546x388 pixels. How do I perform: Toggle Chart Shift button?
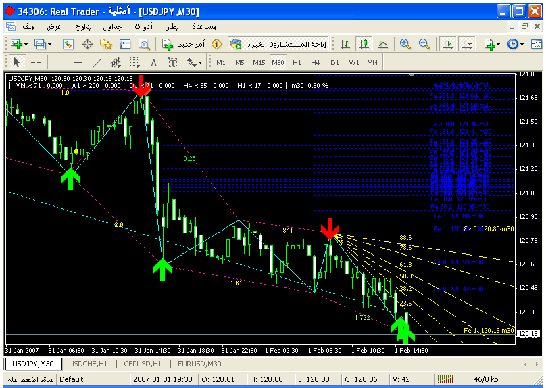pyautogui.click(x=466, y=43)
